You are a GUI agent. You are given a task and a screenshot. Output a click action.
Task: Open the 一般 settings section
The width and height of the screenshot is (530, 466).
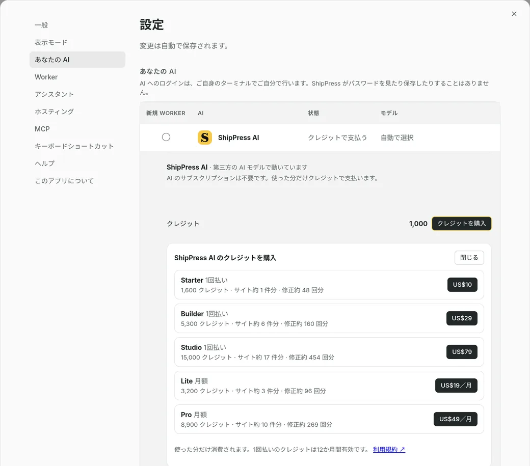tap(77, 25)
